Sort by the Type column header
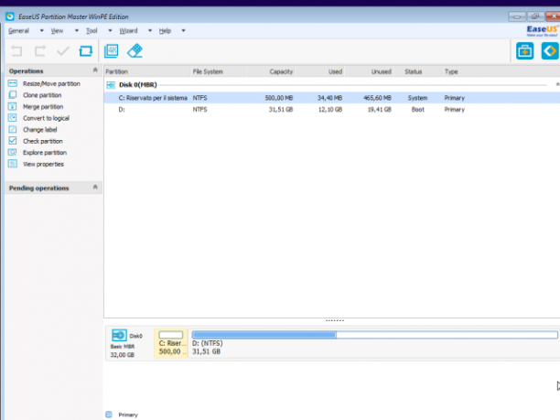 pos(451,71)
